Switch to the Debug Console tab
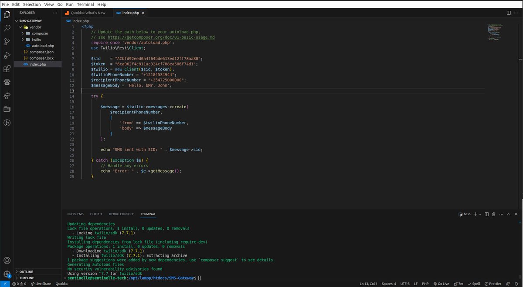Viewport: 523px width, 287px height. coord(122,214)
